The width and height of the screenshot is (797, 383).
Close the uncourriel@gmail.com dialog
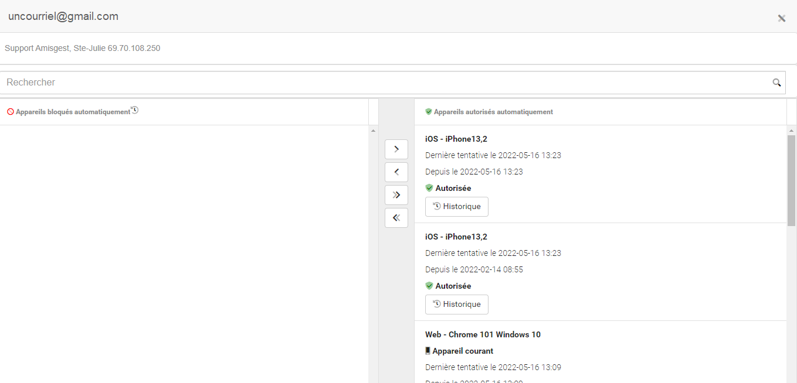781,18
